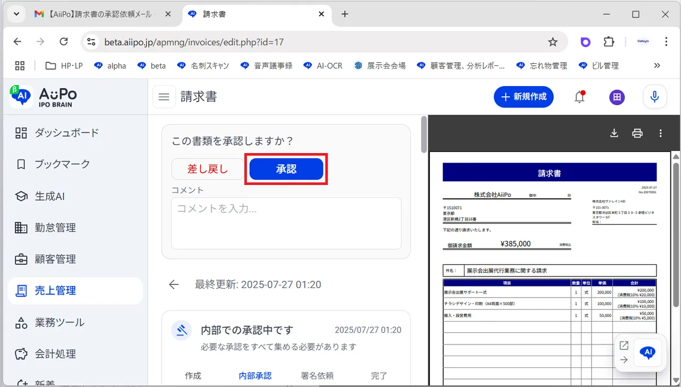Open the notification bell
Image resolution: width=681 pixels, height=387 pixels.
(x=579, y=97)
